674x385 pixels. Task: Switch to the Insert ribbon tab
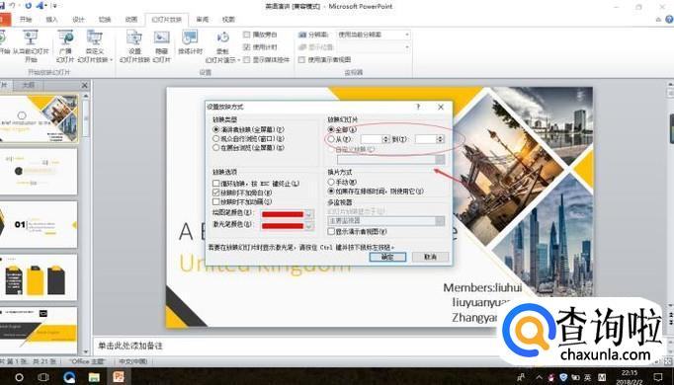pyautogui.click(x=51, y=20)
